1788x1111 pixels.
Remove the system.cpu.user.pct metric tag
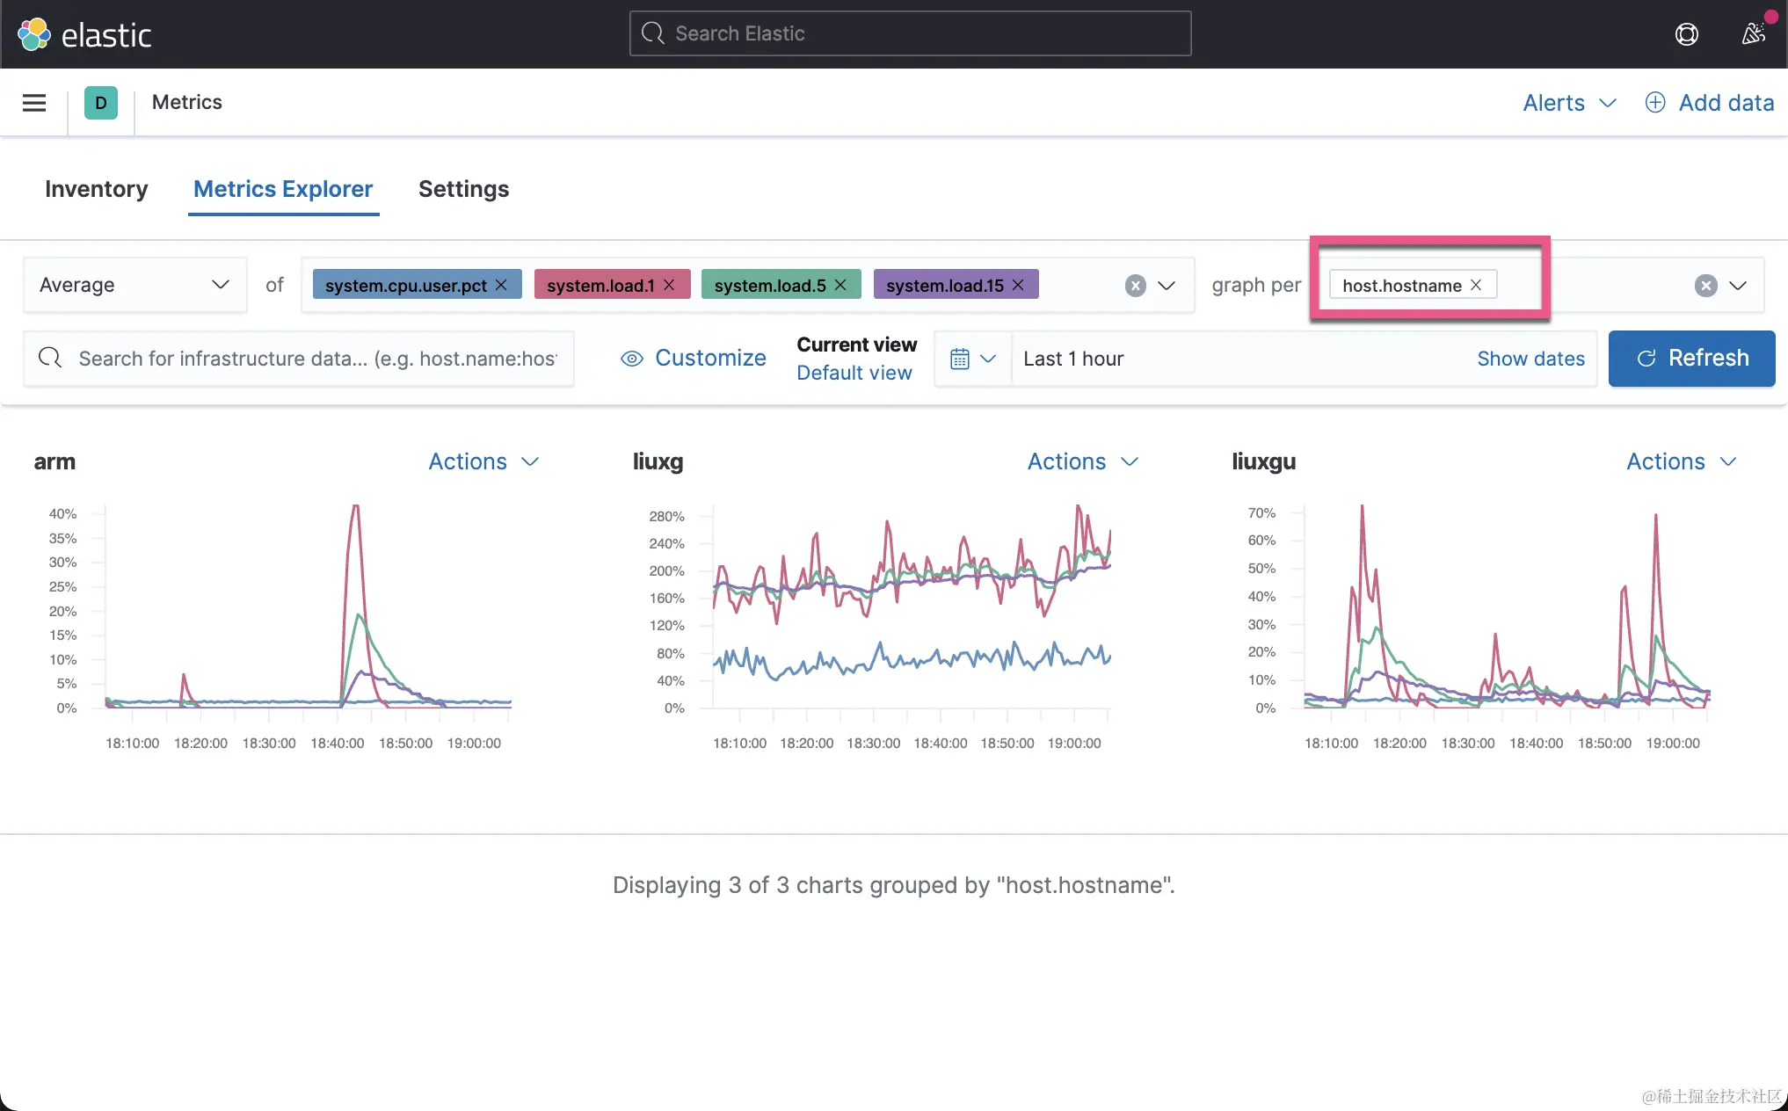pos(502,285)
